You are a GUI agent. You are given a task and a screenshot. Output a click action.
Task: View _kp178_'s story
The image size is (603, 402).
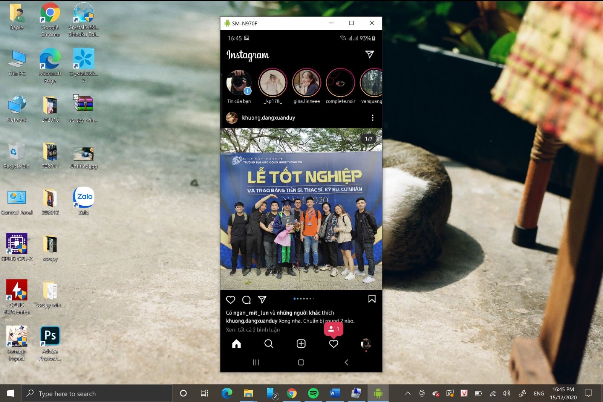pyautogui.click(x=273, y=83)
